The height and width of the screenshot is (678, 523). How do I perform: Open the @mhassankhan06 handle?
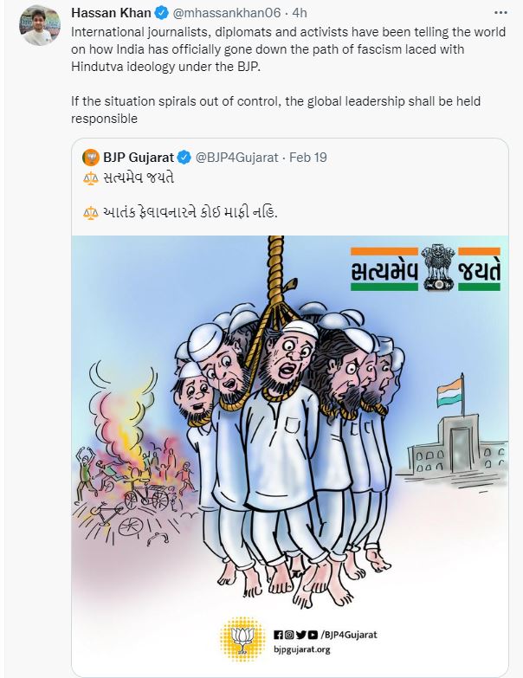point(227,13)
